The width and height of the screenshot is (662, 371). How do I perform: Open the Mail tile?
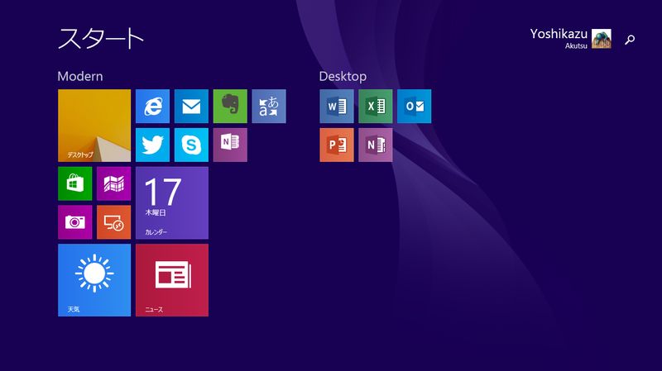pos(191,106)
